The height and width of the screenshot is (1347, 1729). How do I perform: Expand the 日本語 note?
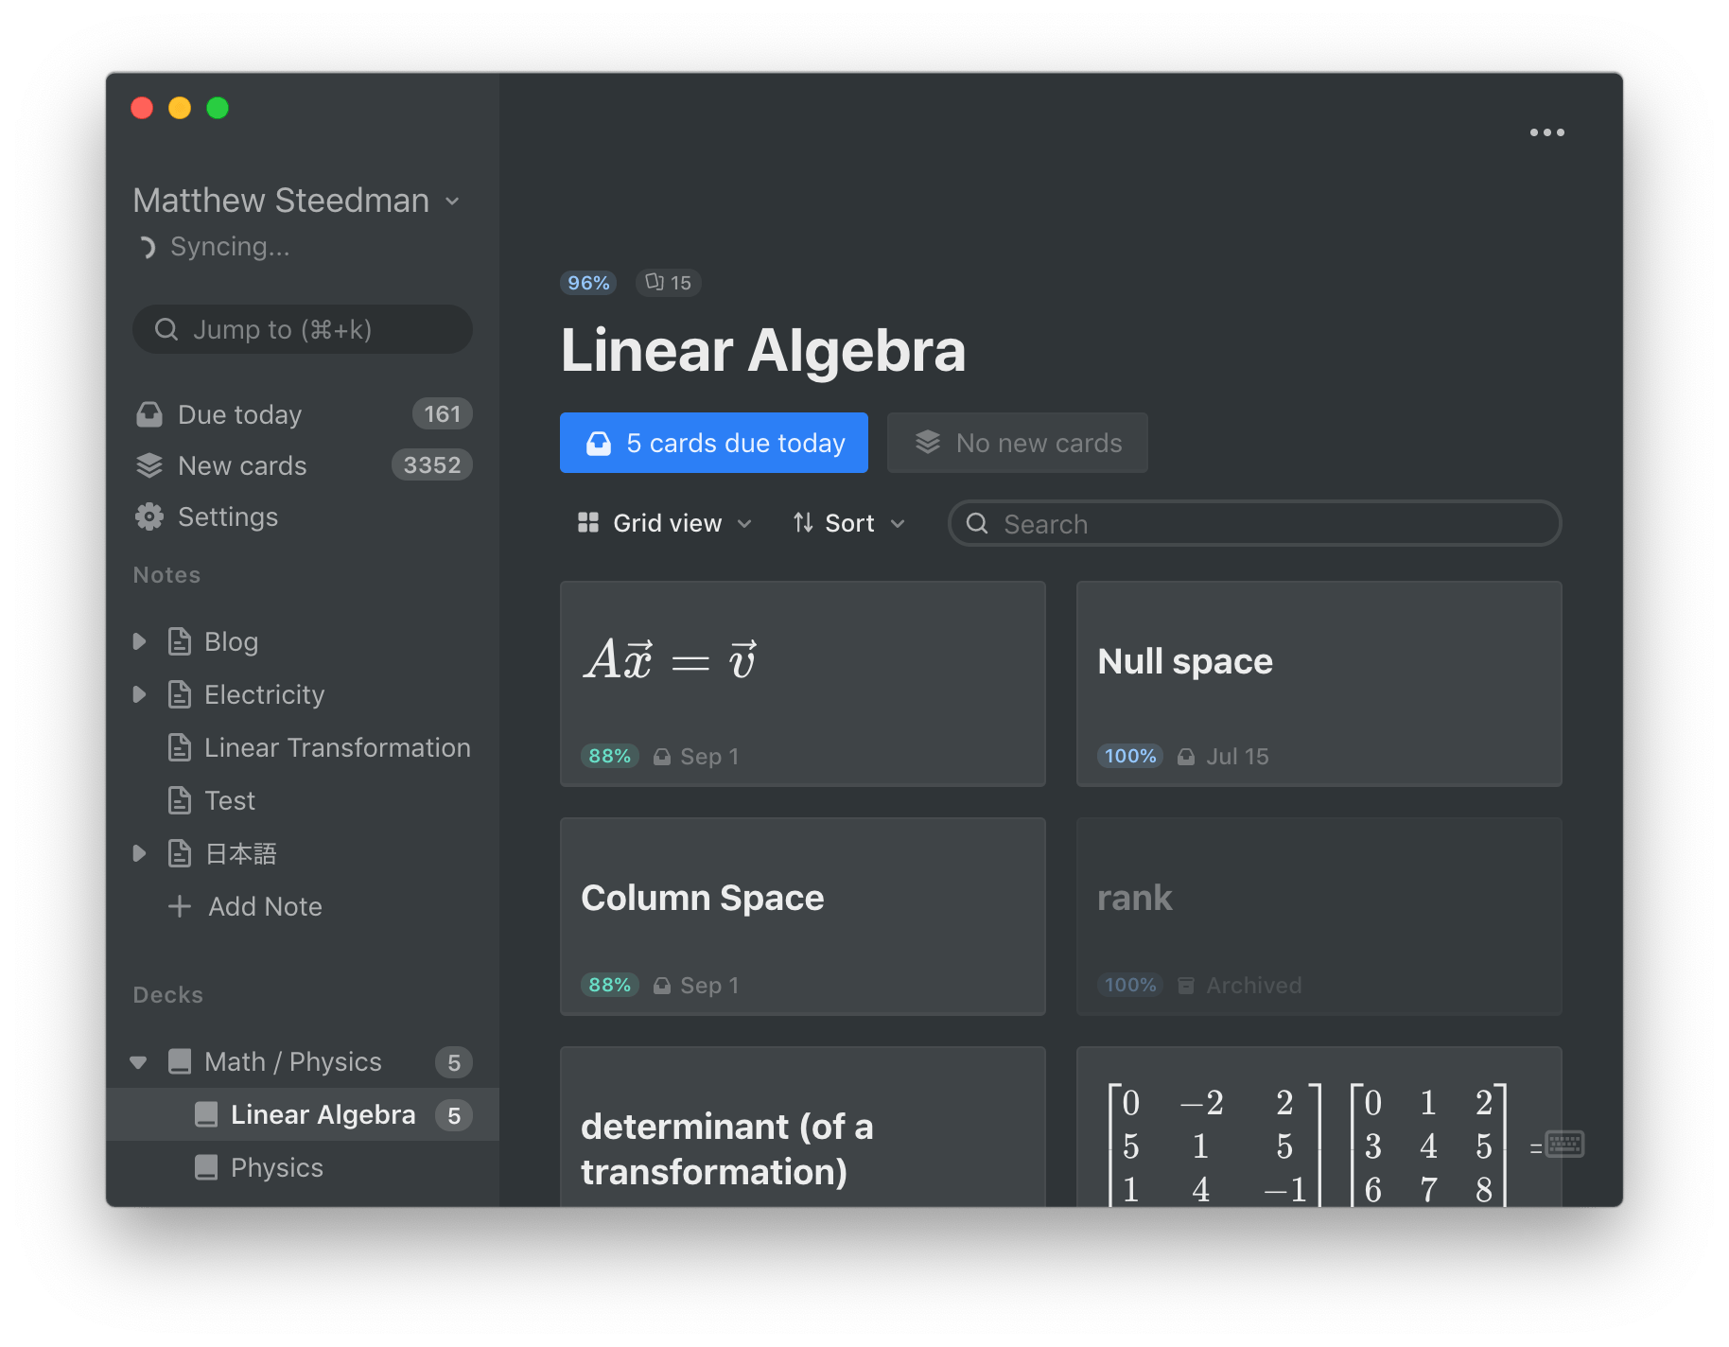139,853
